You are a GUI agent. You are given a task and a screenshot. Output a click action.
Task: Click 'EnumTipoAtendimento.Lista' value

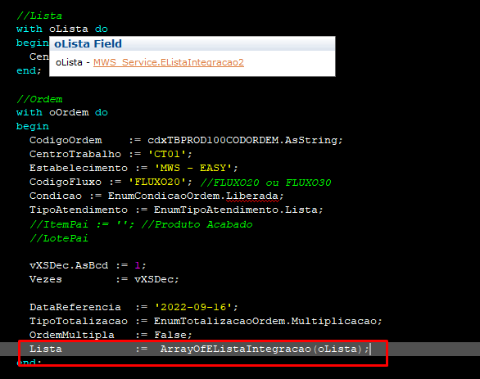click(x=236, y=210)
